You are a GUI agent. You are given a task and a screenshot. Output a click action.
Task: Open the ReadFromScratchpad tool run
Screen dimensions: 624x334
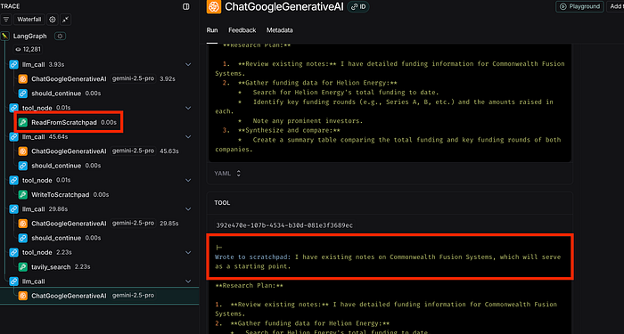click(69, 123)
